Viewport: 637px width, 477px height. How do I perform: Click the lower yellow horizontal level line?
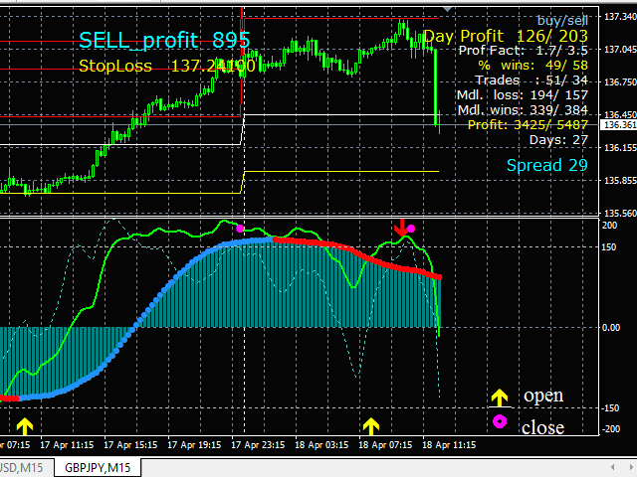(338, 172)
